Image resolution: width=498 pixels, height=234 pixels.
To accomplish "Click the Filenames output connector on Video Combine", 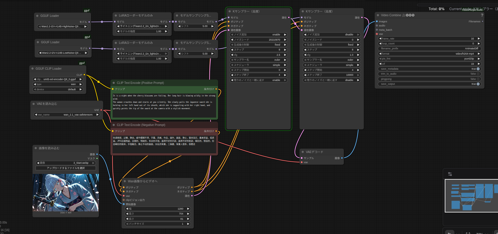I will point(483,21).
